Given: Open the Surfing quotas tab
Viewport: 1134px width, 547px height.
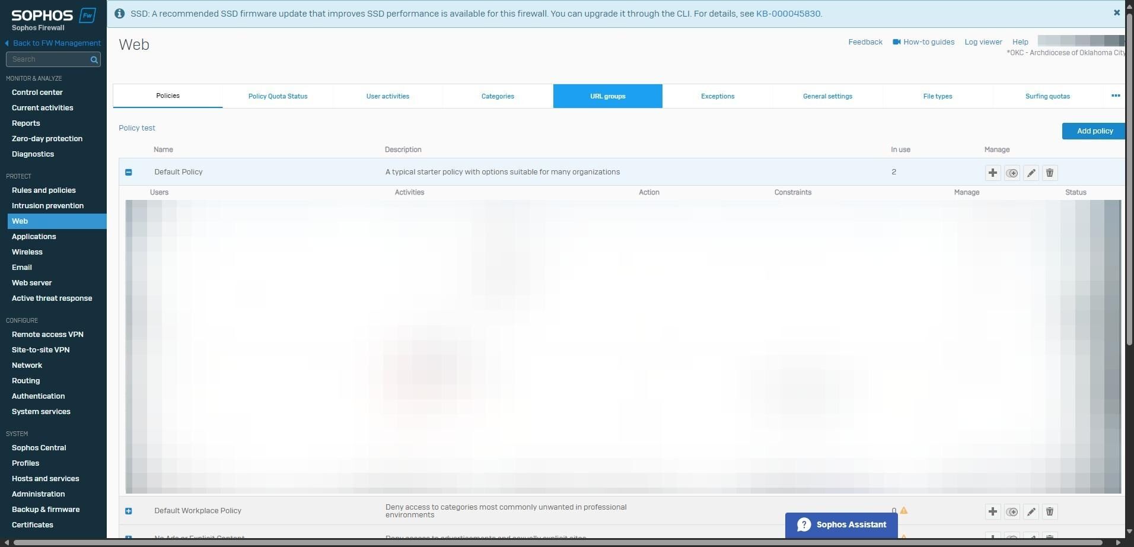Looking at the screenshot, I should coord(1048,96).
